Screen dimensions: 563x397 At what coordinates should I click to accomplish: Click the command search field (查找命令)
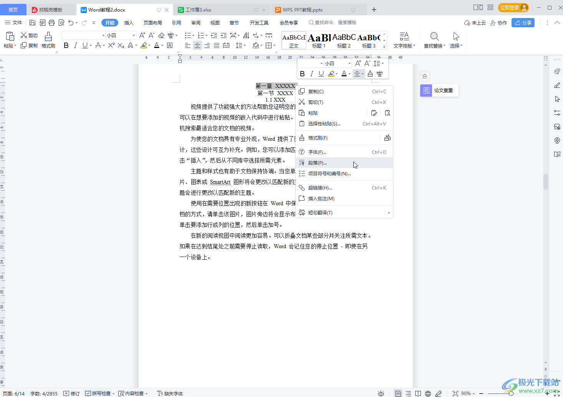point(333,23)
